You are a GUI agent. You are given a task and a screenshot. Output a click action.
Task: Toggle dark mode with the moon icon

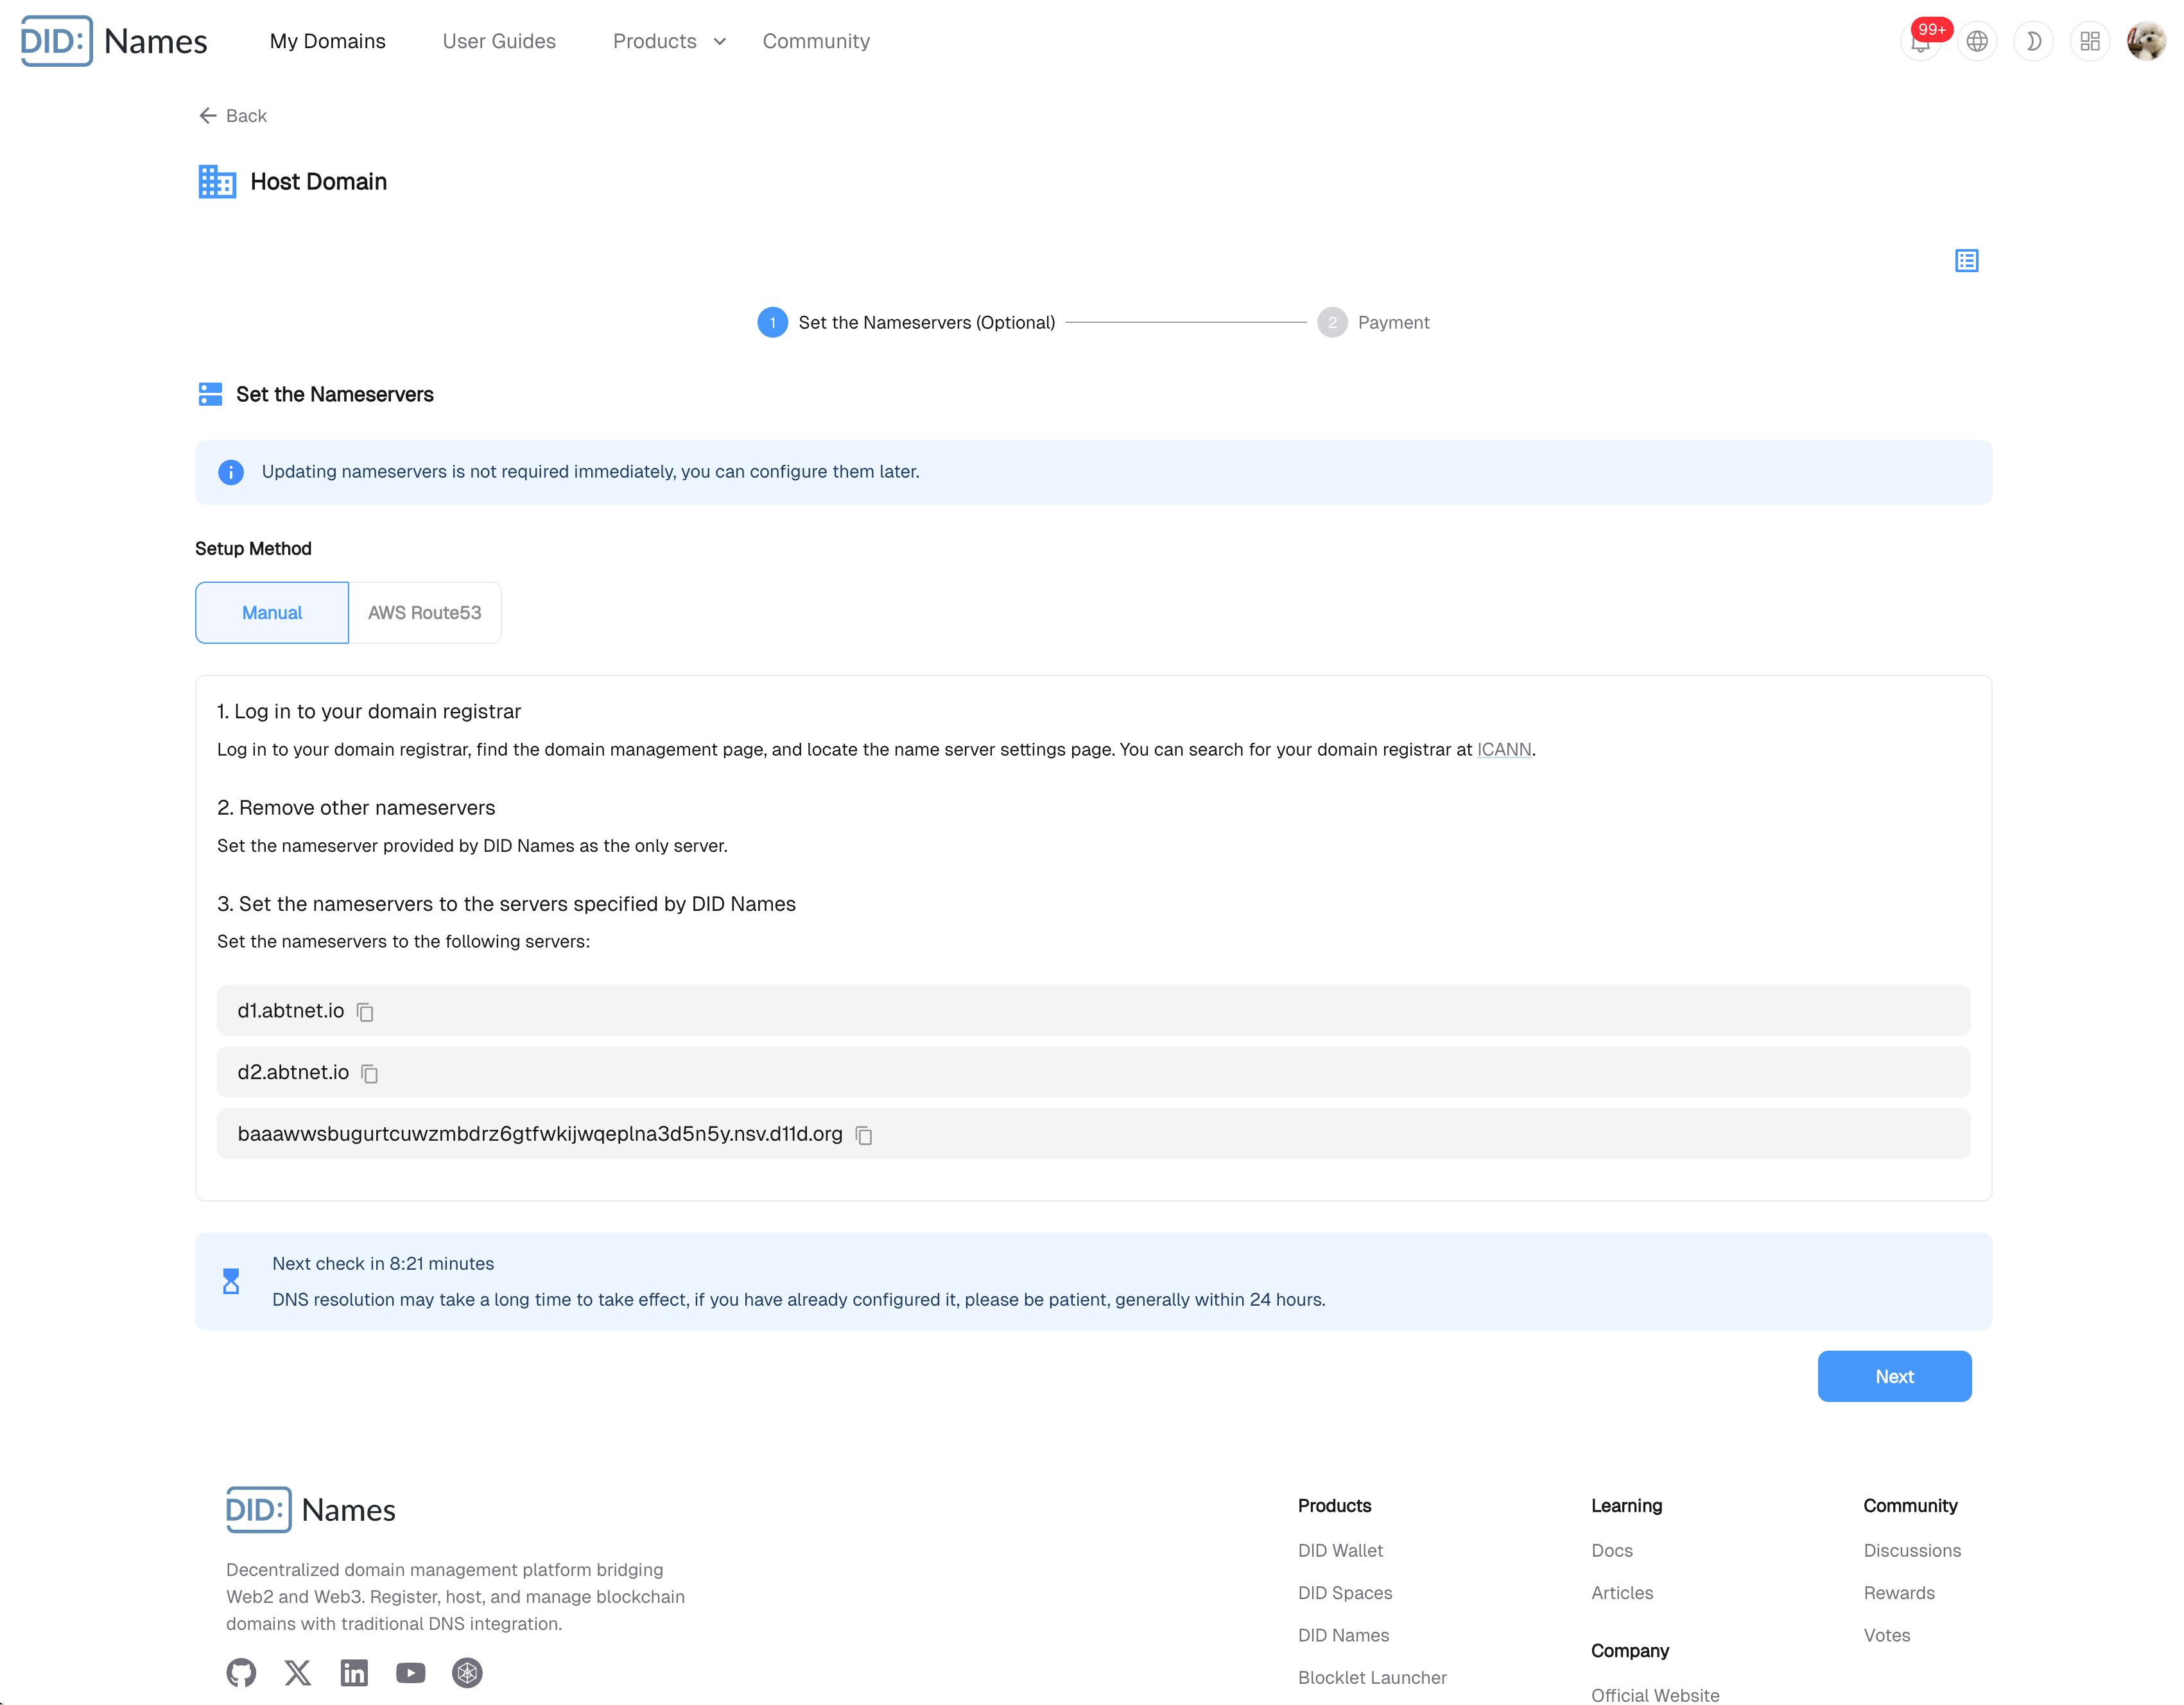click(x=2033, y=42)
